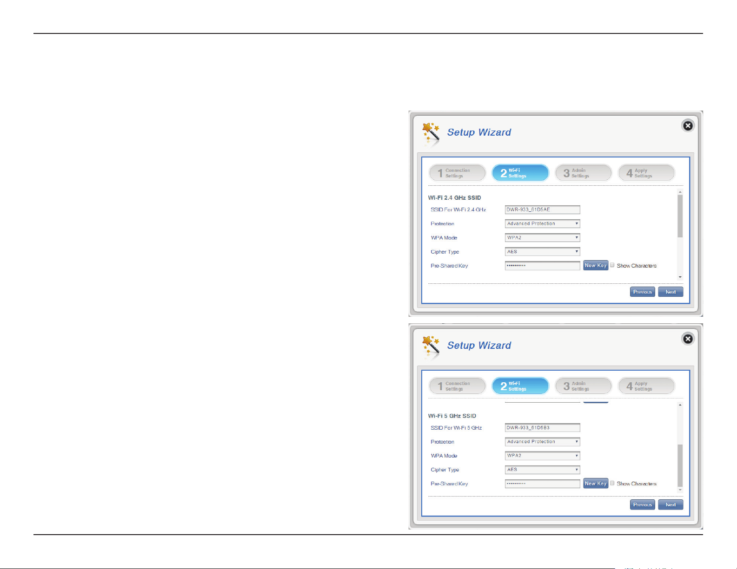The image size is (737, 569).
Task: Click Previous in the lower wizard
Action: point(643,505)
